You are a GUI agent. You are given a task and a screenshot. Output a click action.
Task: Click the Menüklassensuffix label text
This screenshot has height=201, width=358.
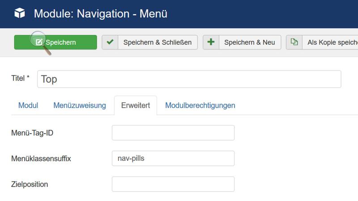(41, 158)
